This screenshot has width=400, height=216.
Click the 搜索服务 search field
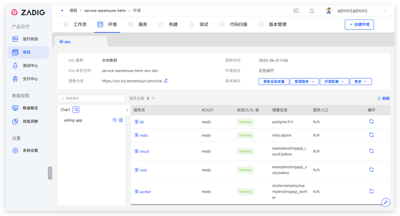(92, 98)
